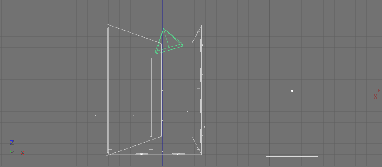Click the blue Z label in the axis gizmo
The image size is (382, 167).
coord(12,143)
